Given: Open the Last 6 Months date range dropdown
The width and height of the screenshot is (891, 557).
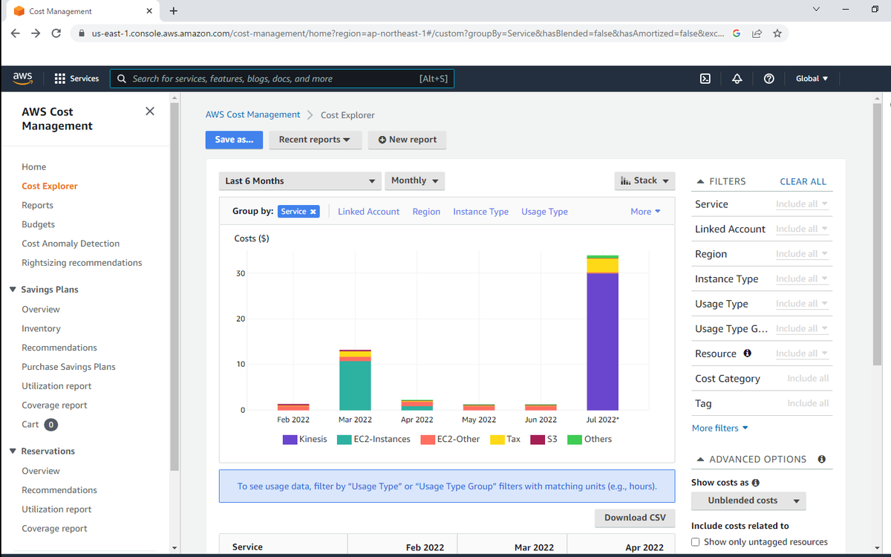Looking at the screenshot, I should [x=301, y=180].
